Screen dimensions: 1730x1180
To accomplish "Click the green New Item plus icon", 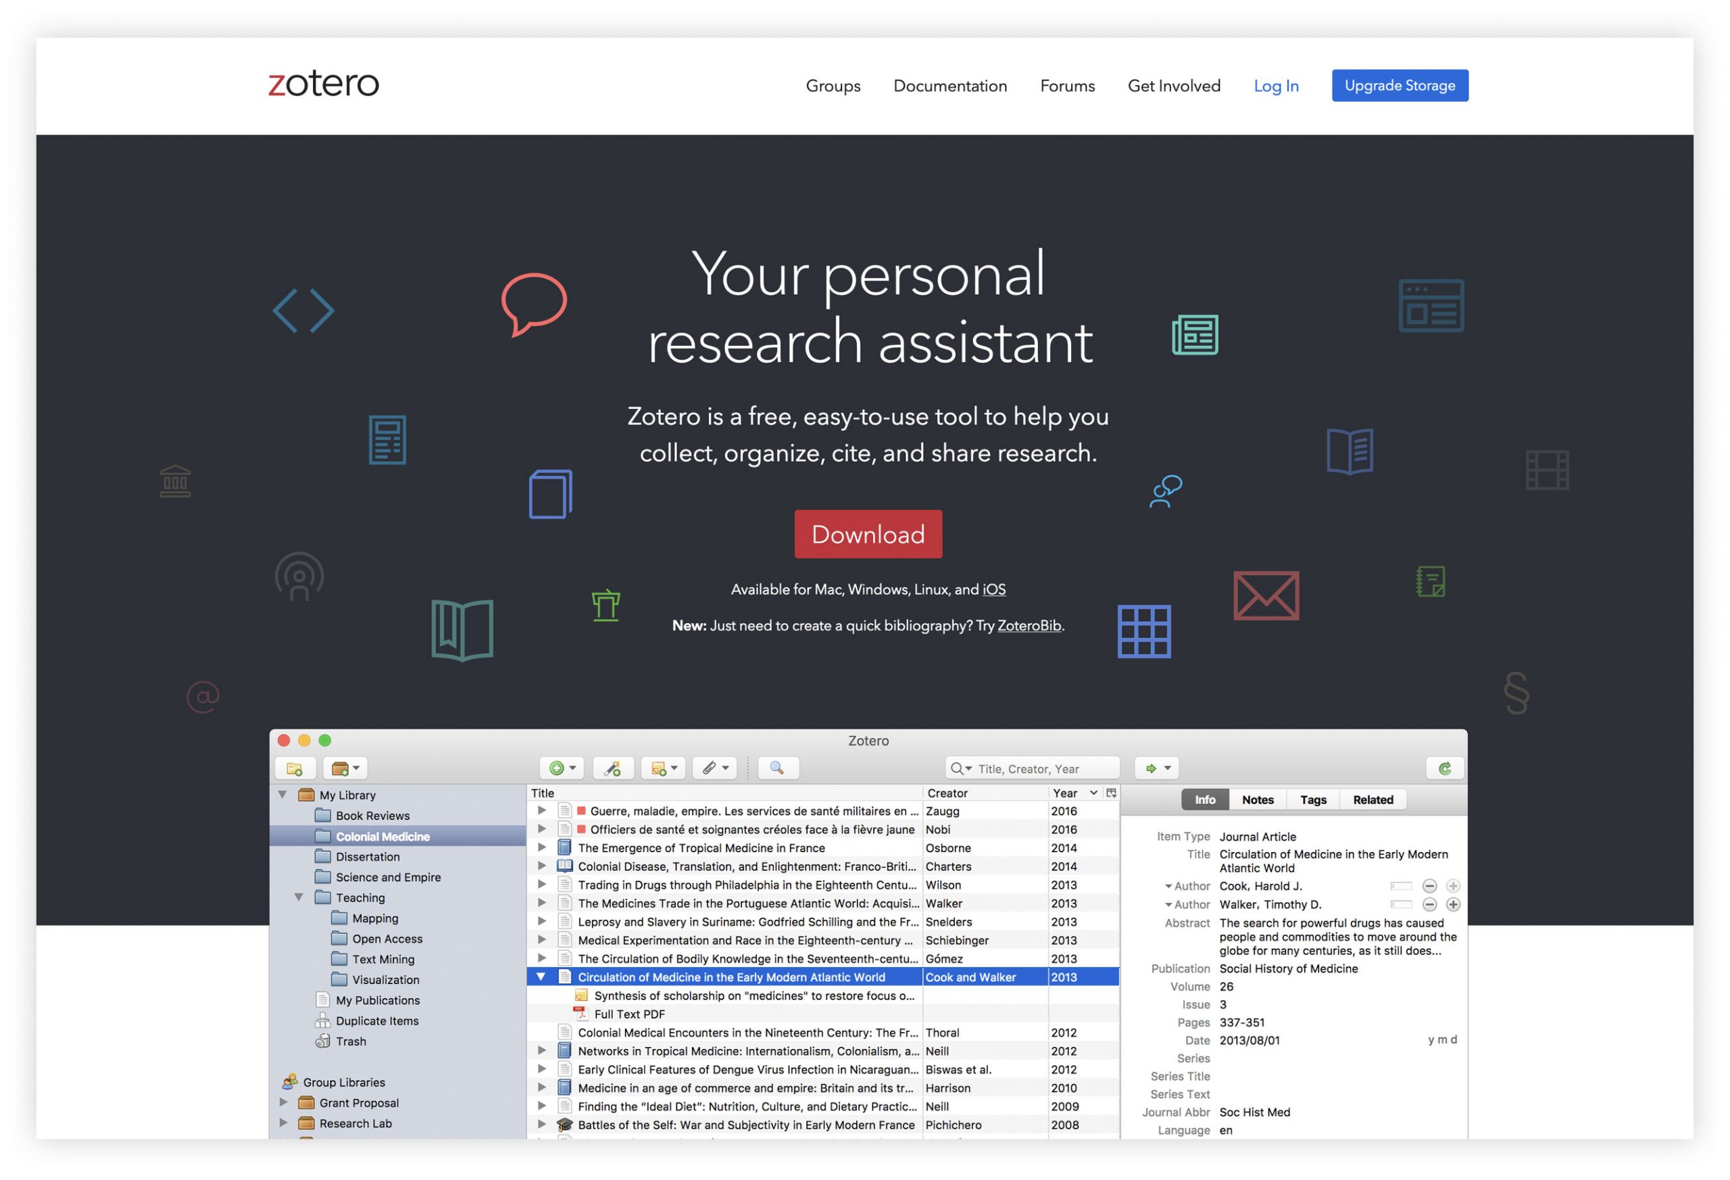I will (x=562, y=768).
